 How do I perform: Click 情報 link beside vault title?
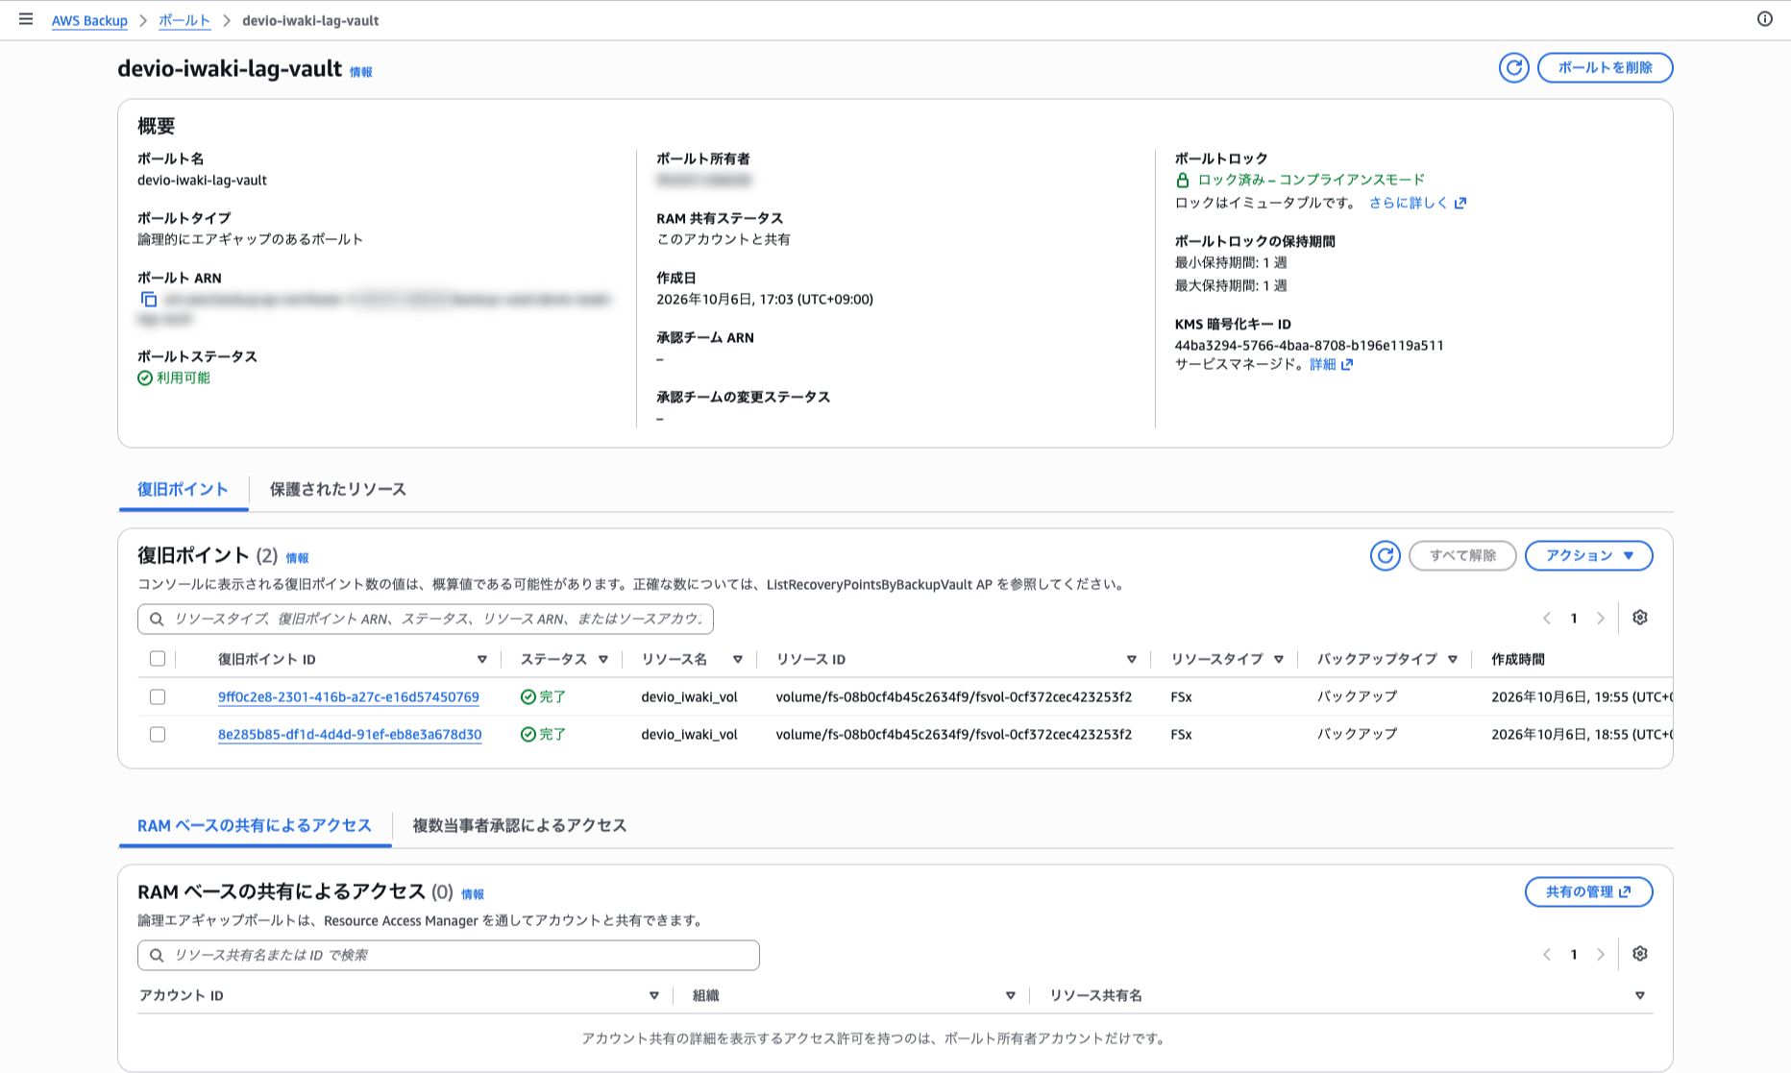[x=360, y=72]
